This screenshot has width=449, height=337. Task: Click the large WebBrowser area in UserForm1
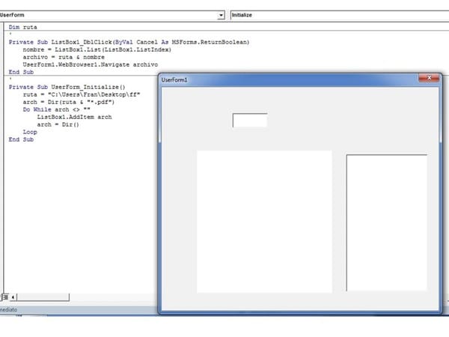pos(264,221)
